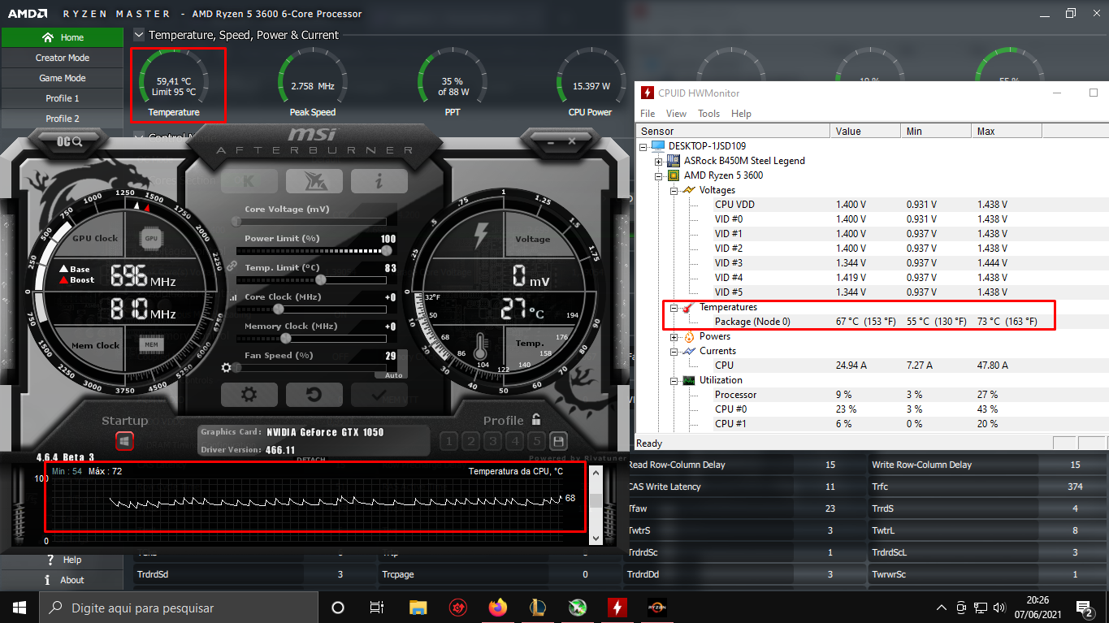Switch to Game Mode in Ryzen Master
Viewport: 1109px width, 623px height.
62,78
